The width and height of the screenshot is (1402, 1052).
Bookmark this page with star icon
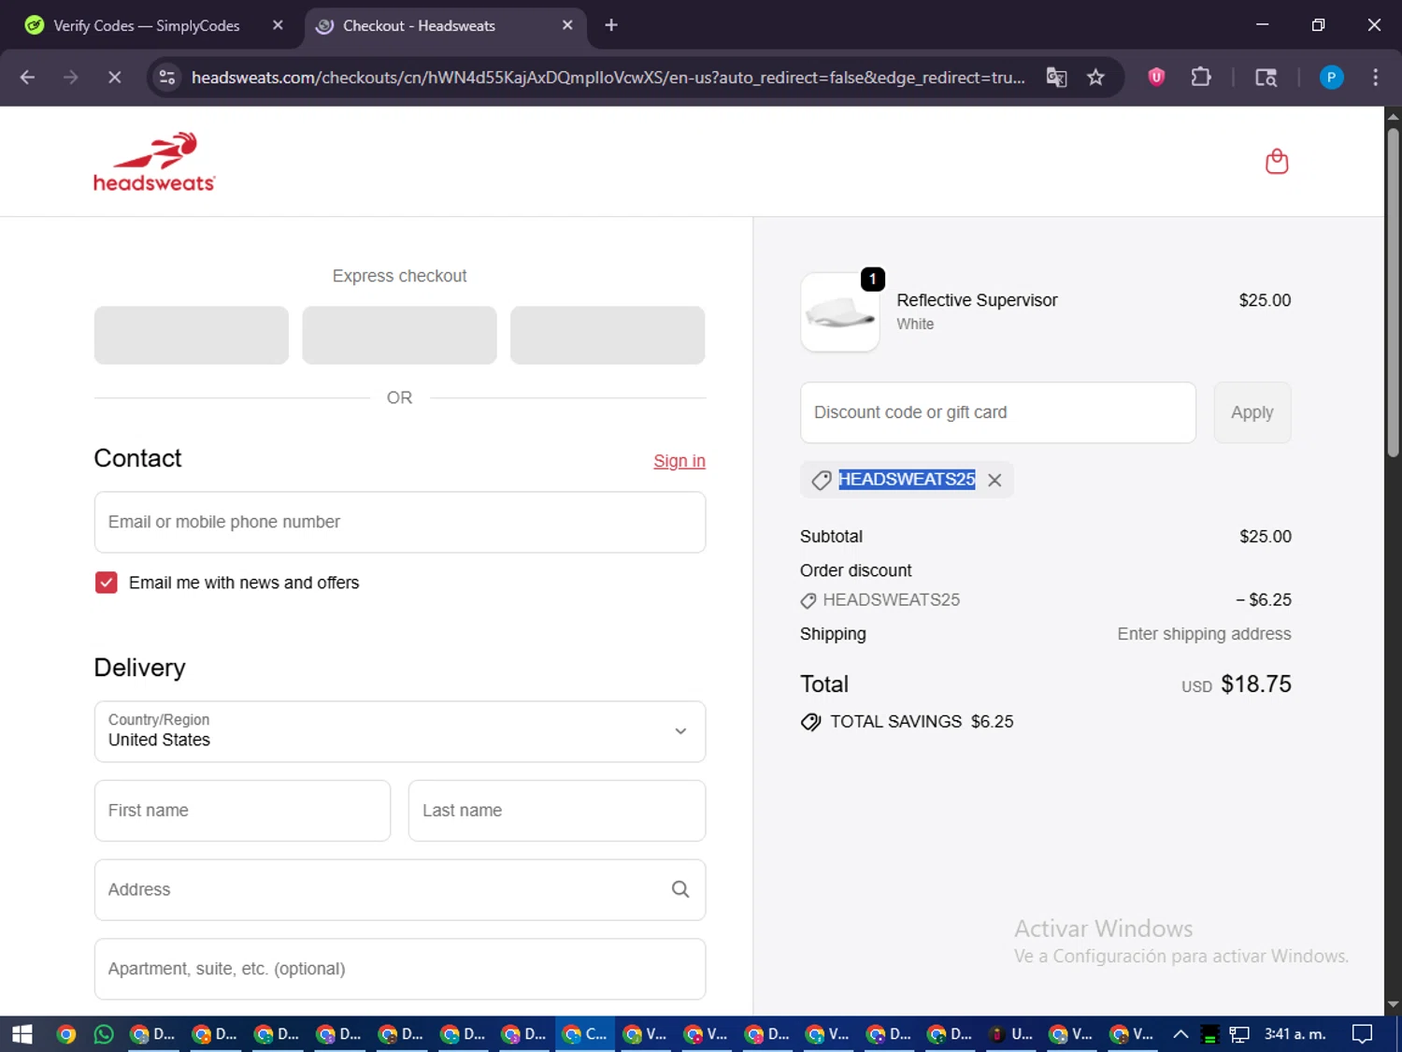[x=1095, y=78]
